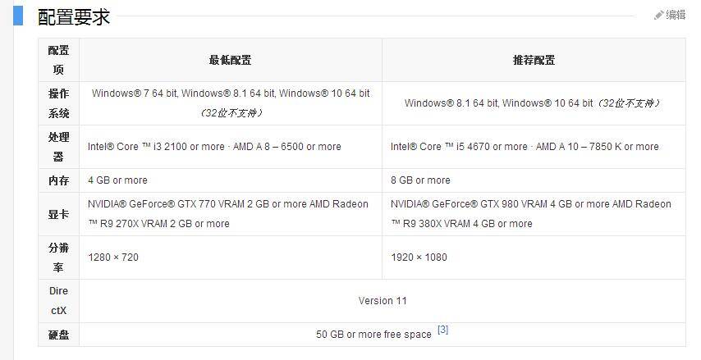Click the 50 GB free space text

pyautogui.click(x=373, y=335)
